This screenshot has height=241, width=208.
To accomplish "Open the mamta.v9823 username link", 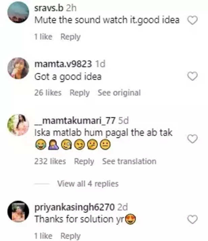I will pyautogui.click(x=63, y=64).
